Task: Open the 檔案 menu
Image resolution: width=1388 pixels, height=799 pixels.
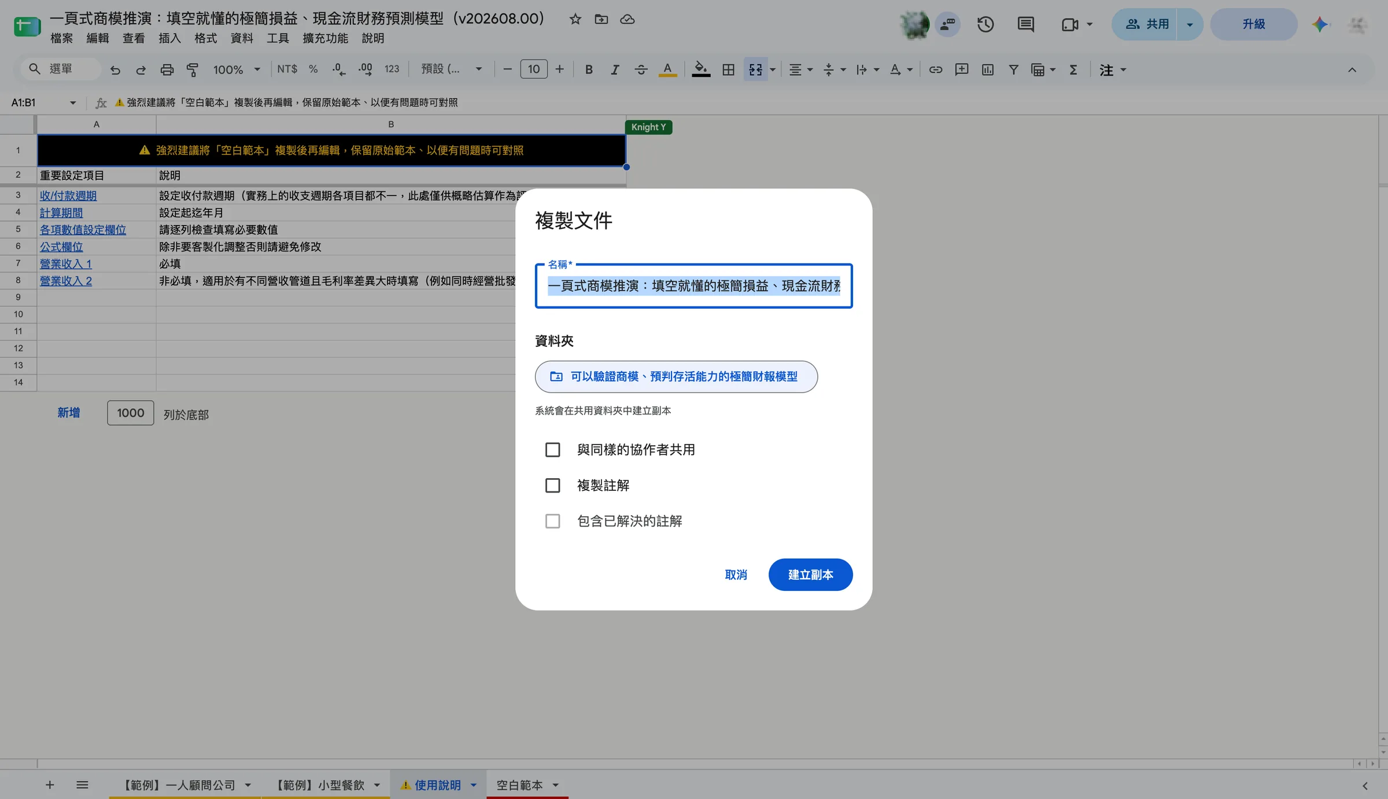Action: tap(62, 38)
